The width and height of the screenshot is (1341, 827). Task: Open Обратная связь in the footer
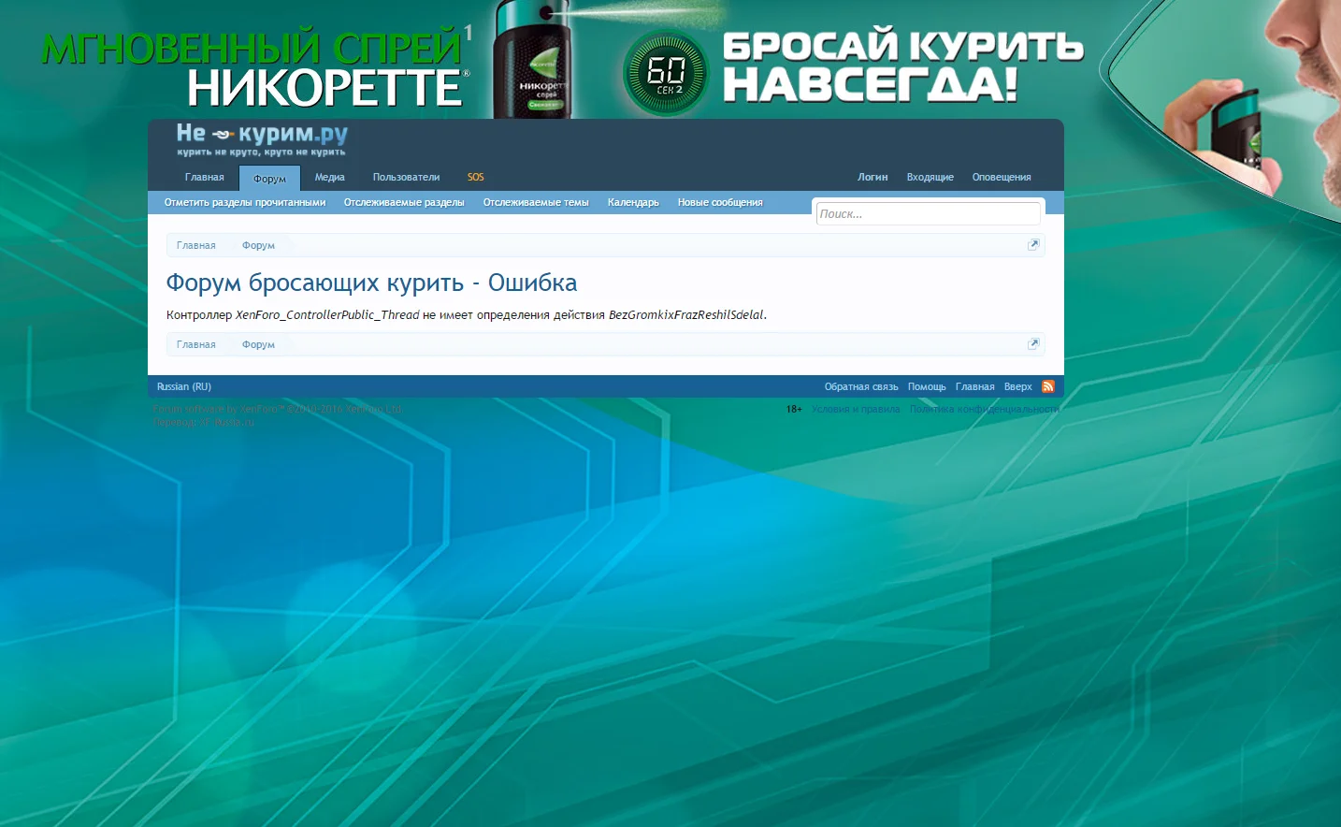[861, 386]
